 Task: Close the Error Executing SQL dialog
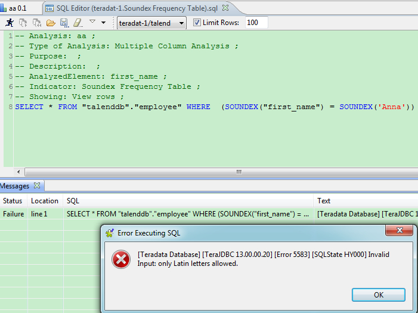400,231
